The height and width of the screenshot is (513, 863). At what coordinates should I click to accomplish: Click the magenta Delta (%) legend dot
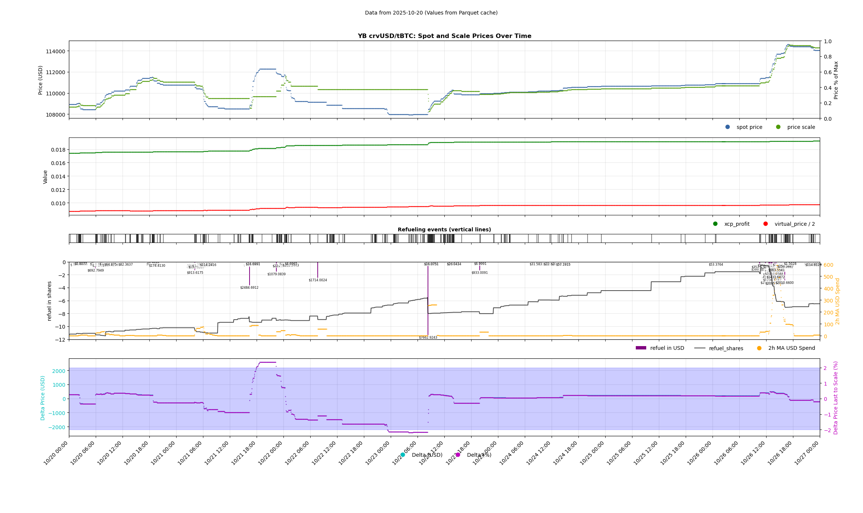click(x=458, y=455)
